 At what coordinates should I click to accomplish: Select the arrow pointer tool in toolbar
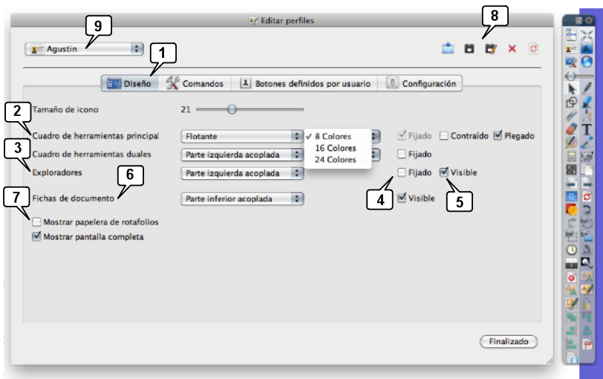point(572,88)
